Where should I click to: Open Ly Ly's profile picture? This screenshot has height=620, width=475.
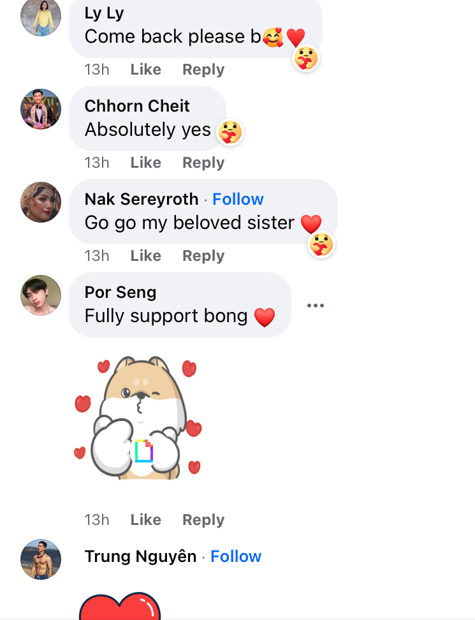[41, 17]
